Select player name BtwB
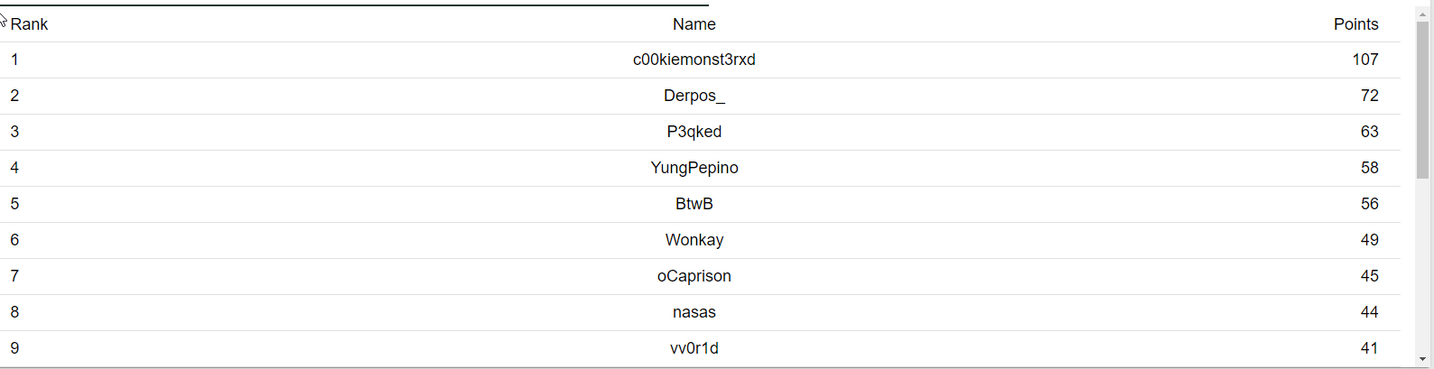This screenshot has height=369, width=1434. 694,204
